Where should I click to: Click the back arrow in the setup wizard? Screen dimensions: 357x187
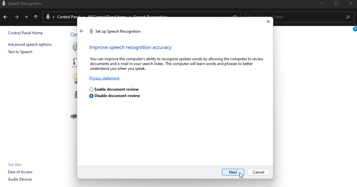coord(82,31)
